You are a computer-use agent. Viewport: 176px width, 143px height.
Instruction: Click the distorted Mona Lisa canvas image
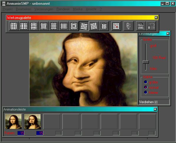83,70
